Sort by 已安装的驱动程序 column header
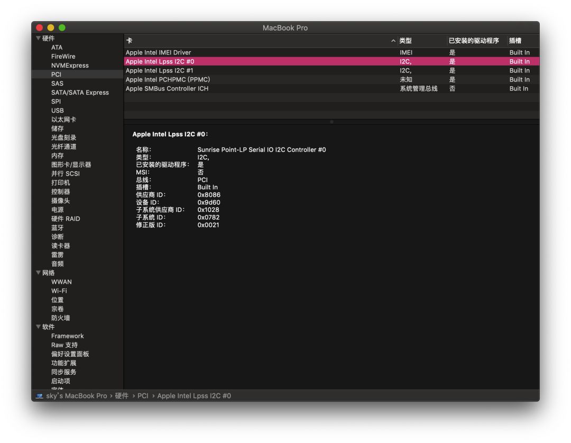 point(477,41)
